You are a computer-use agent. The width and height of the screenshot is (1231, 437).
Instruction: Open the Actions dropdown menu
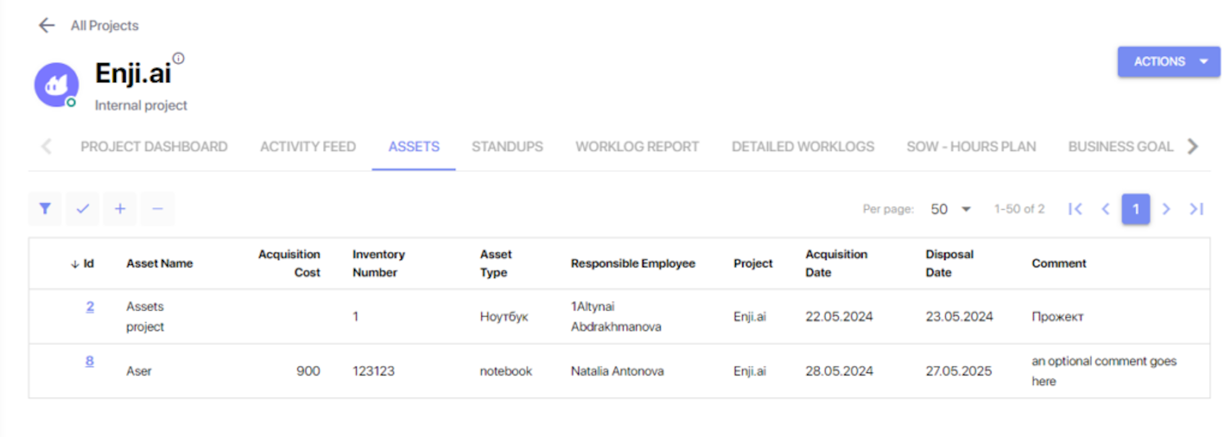(1168, 62)
